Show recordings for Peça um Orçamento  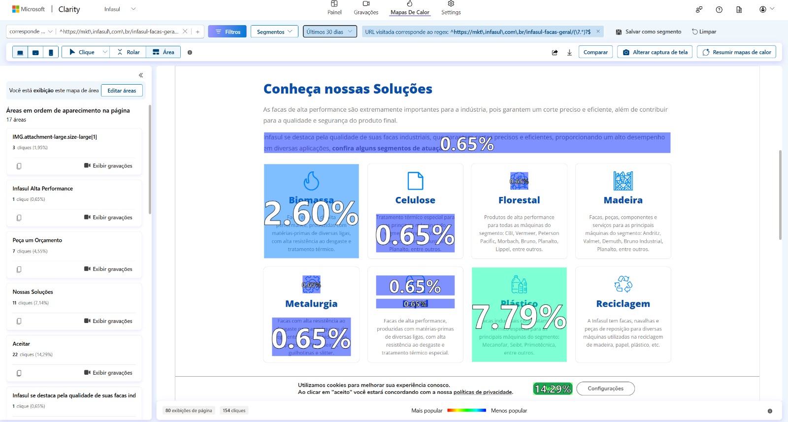tap(108, 269)
